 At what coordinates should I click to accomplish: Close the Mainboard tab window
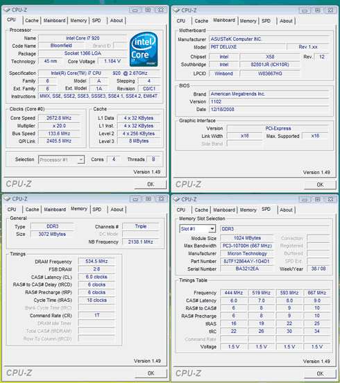330,10
